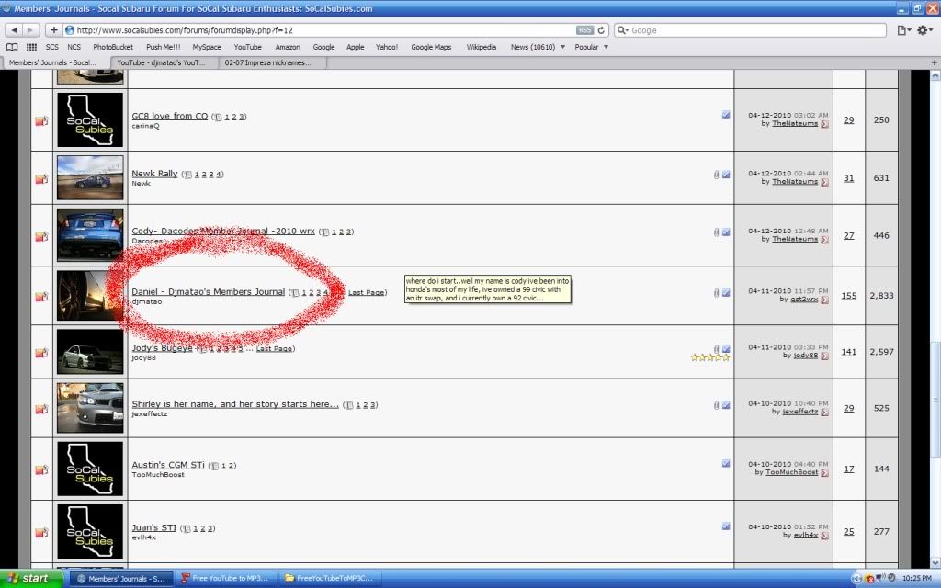Click the RSS button in address bar
This screenshot has height=588, width=941.
pos(584,30)
